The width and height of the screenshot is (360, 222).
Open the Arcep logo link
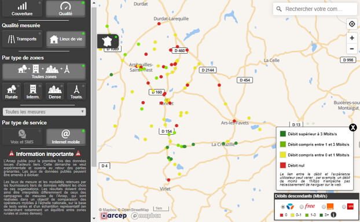coord(114,216)
